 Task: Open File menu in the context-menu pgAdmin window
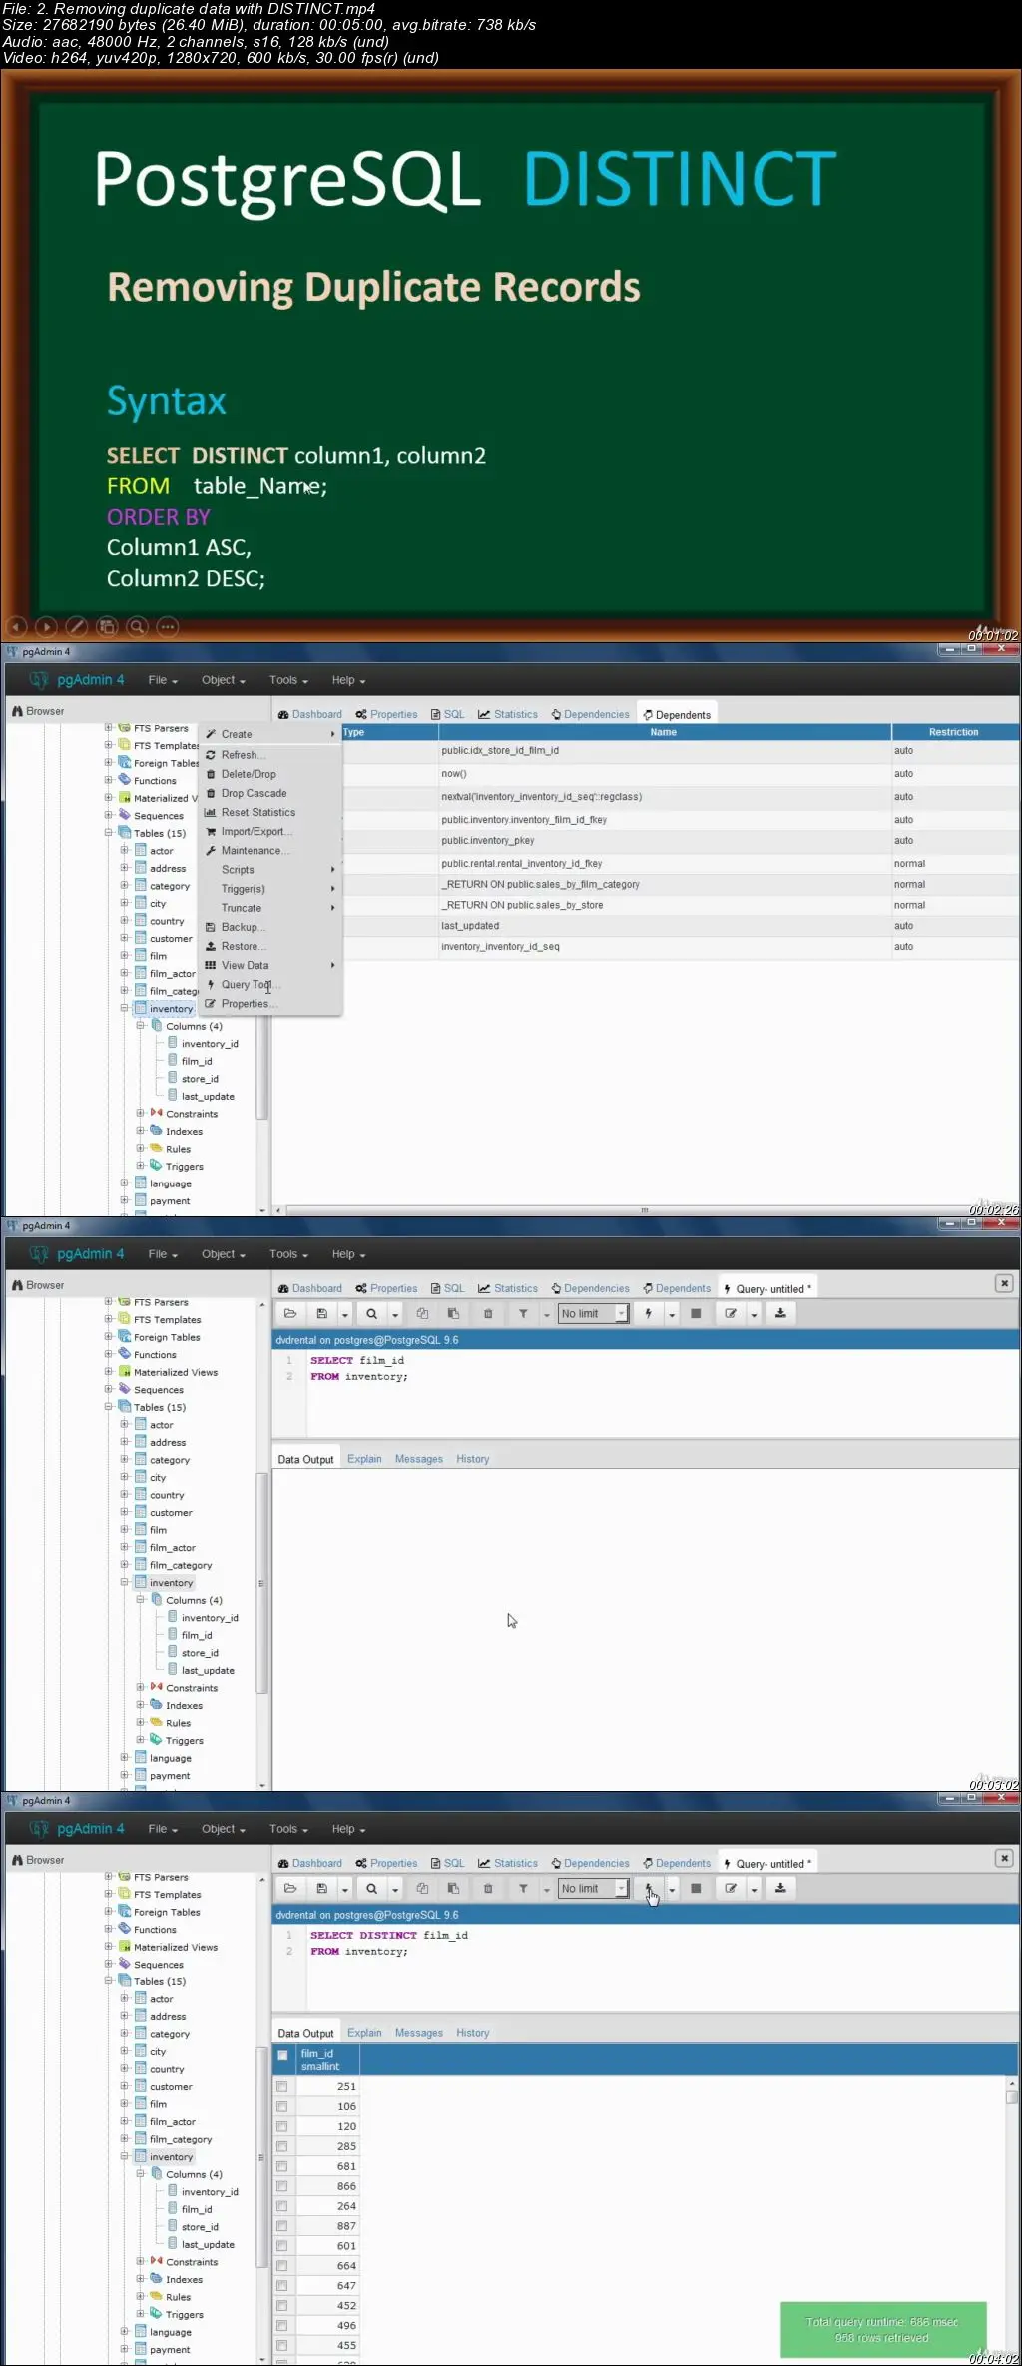pos(163,680)
